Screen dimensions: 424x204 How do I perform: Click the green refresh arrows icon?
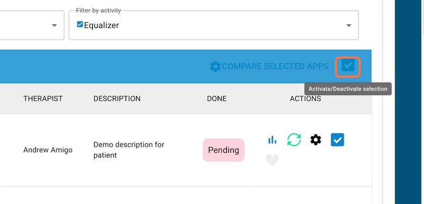[294, 140]
